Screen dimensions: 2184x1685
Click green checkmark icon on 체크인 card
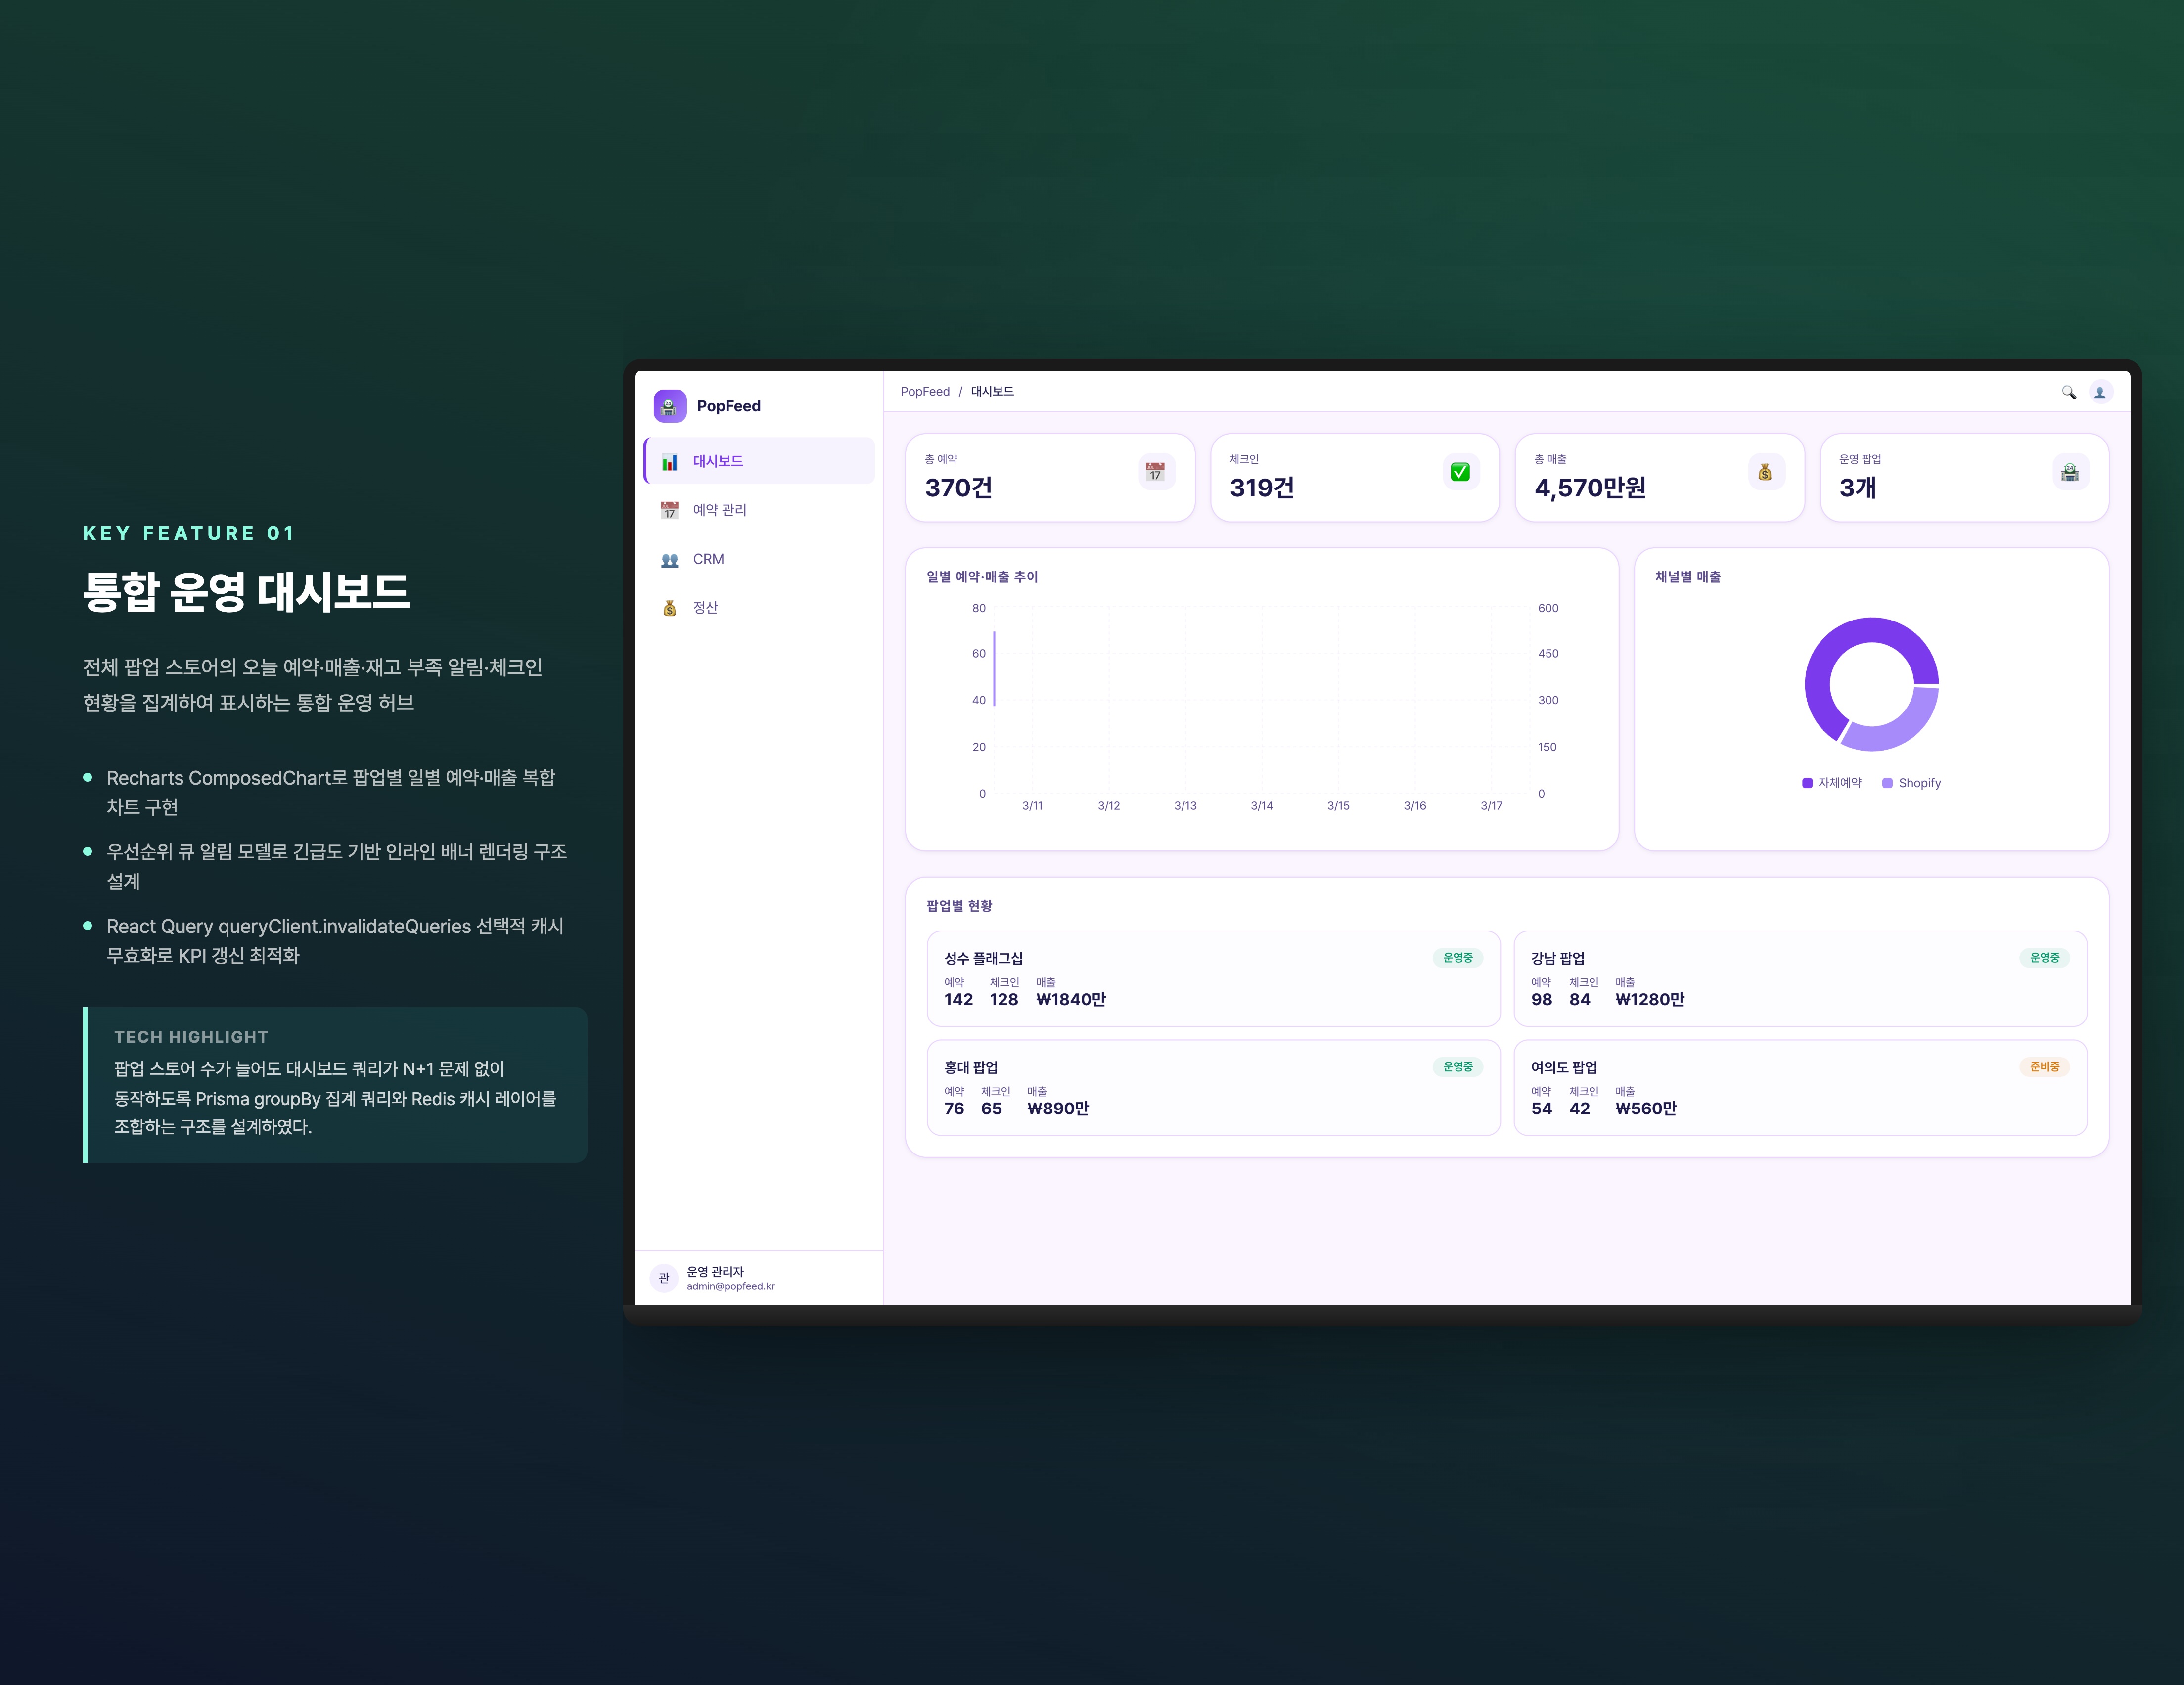click(x=1460, y=472)
